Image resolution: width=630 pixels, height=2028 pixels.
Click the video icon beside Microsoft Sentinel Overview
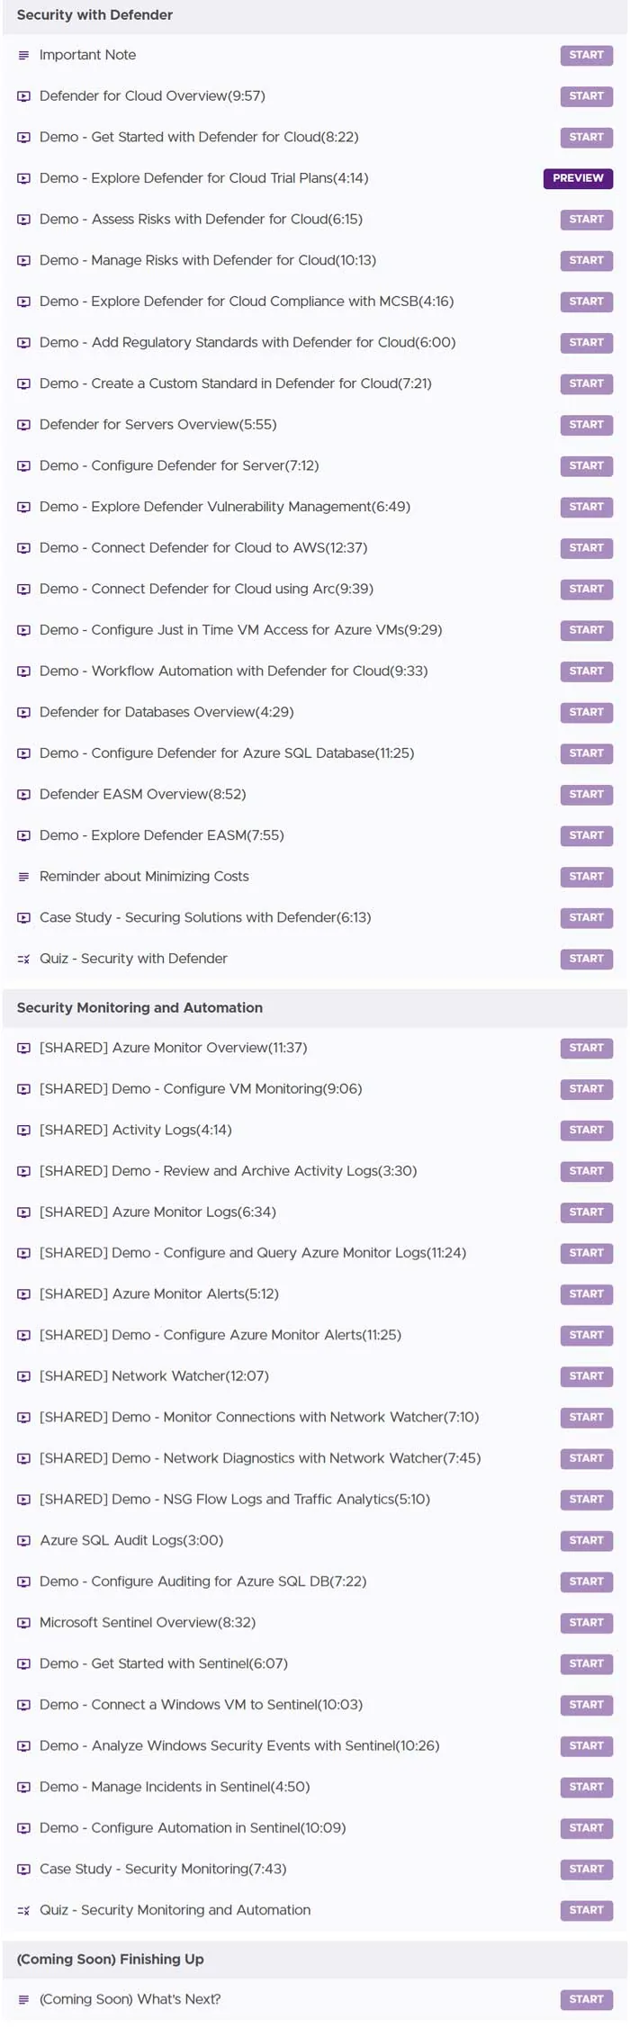tap(23, 1623)
